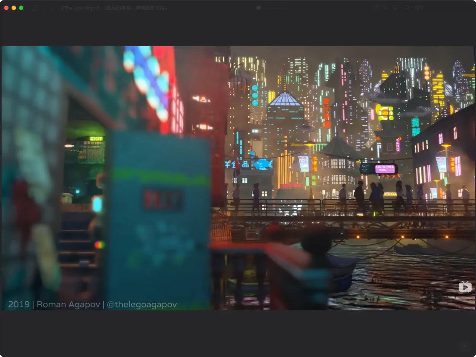
Task: Click the Bilibili TV play icon on video
Action: [465, 287]
